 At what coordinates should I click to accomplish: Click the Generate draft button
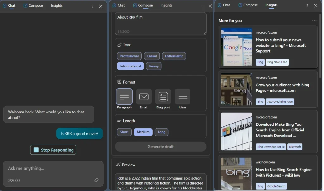[x=160, y=147]
